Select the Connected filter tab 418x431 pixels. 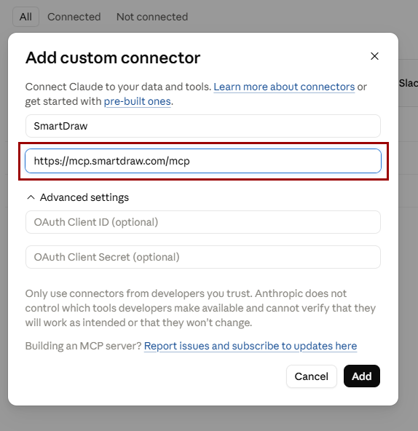click(x=74, y=17)
